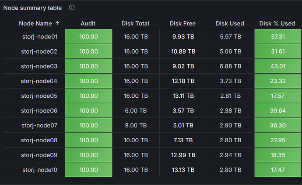
Task: Sort by the Disk Total column header
Action: pyautogui.click(x=135, y=24)
